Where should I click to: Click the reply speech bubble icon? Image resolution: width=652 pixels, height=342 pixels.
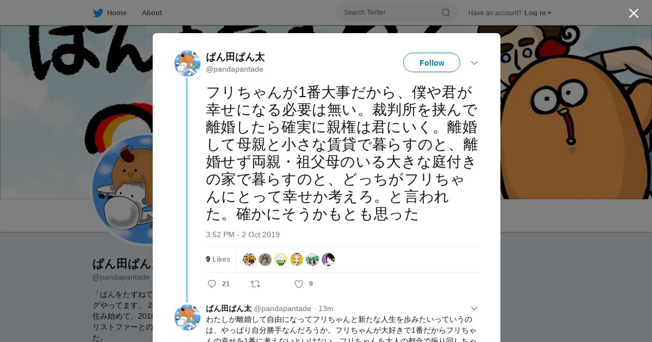[212, 284]
